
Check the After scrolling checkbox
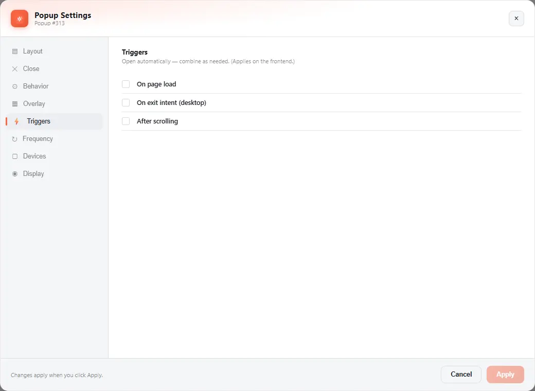coord(126,121)
